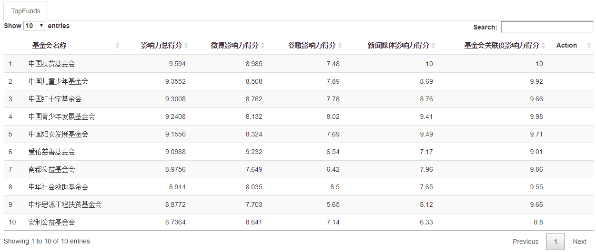Image resolution: width=596 pixels, height=252 pixels.
Task: Click the 影响力总得分 column header text
Action: [162, 45]
